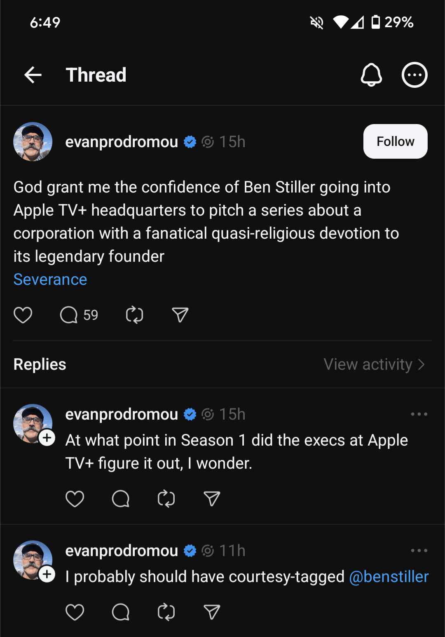Open the 59 replies comment icon
This screenshot has width=445, height=637.
69,315
